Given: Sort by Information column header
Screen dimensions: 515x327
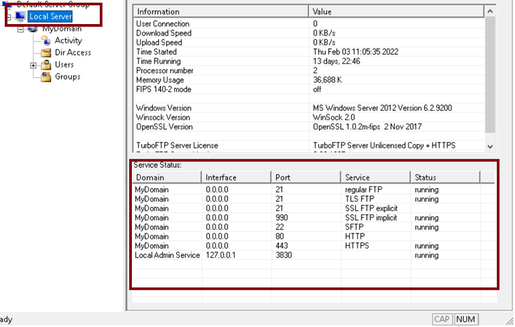Looking at the screenshot, I should [x=220, y=11].
